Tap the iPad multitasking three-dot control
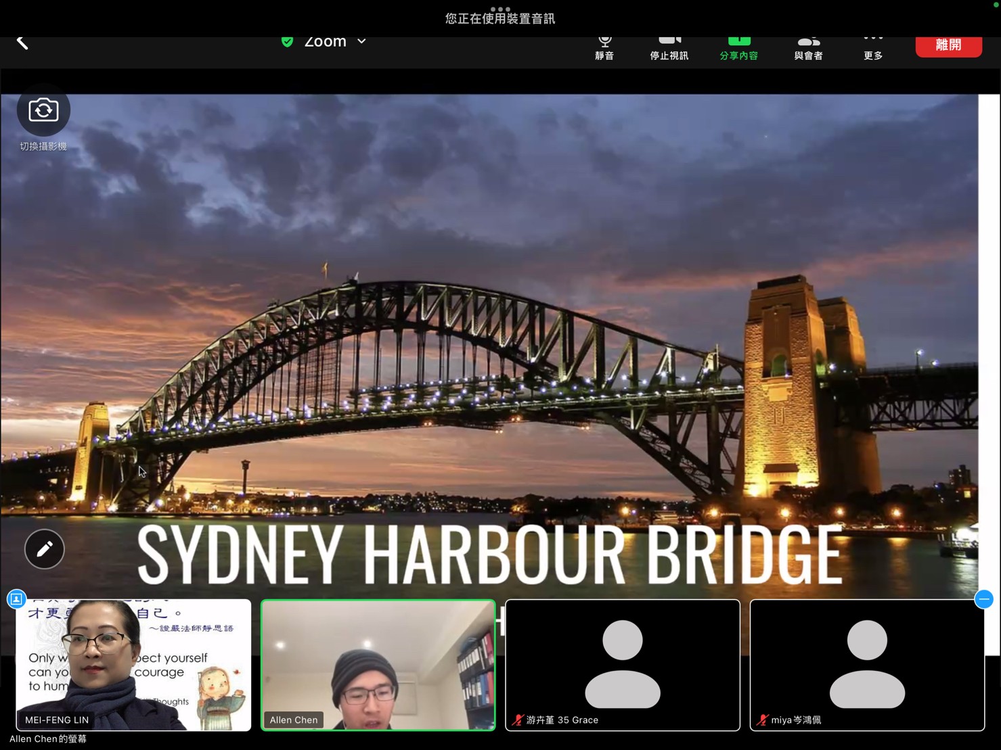Screen dimensions: 1001x750 click(500, 9)
